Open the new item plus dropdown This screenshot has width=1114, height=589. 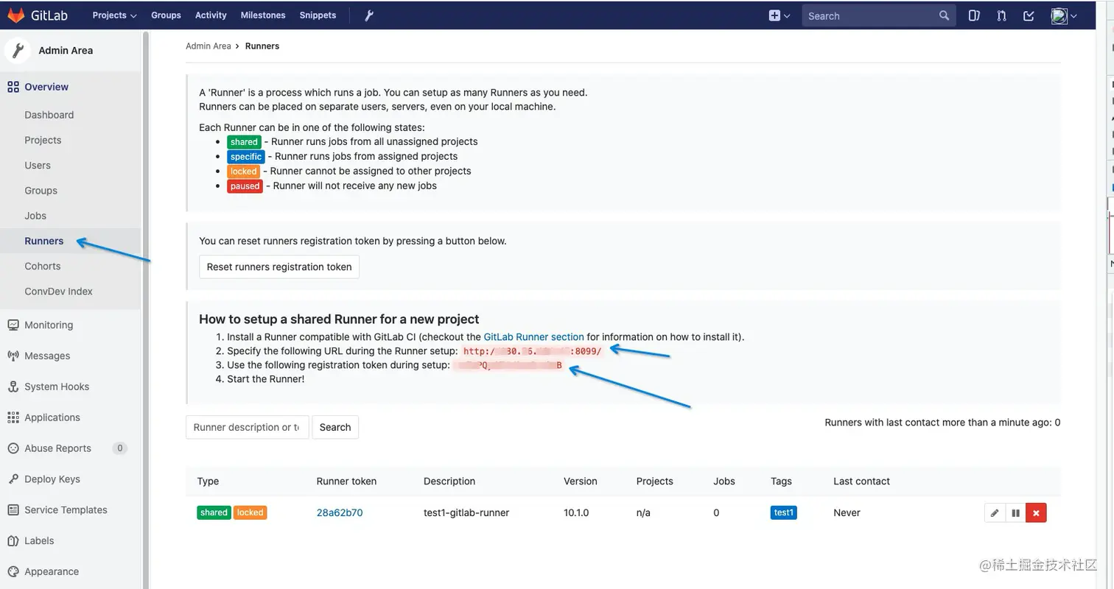(779, 15)
